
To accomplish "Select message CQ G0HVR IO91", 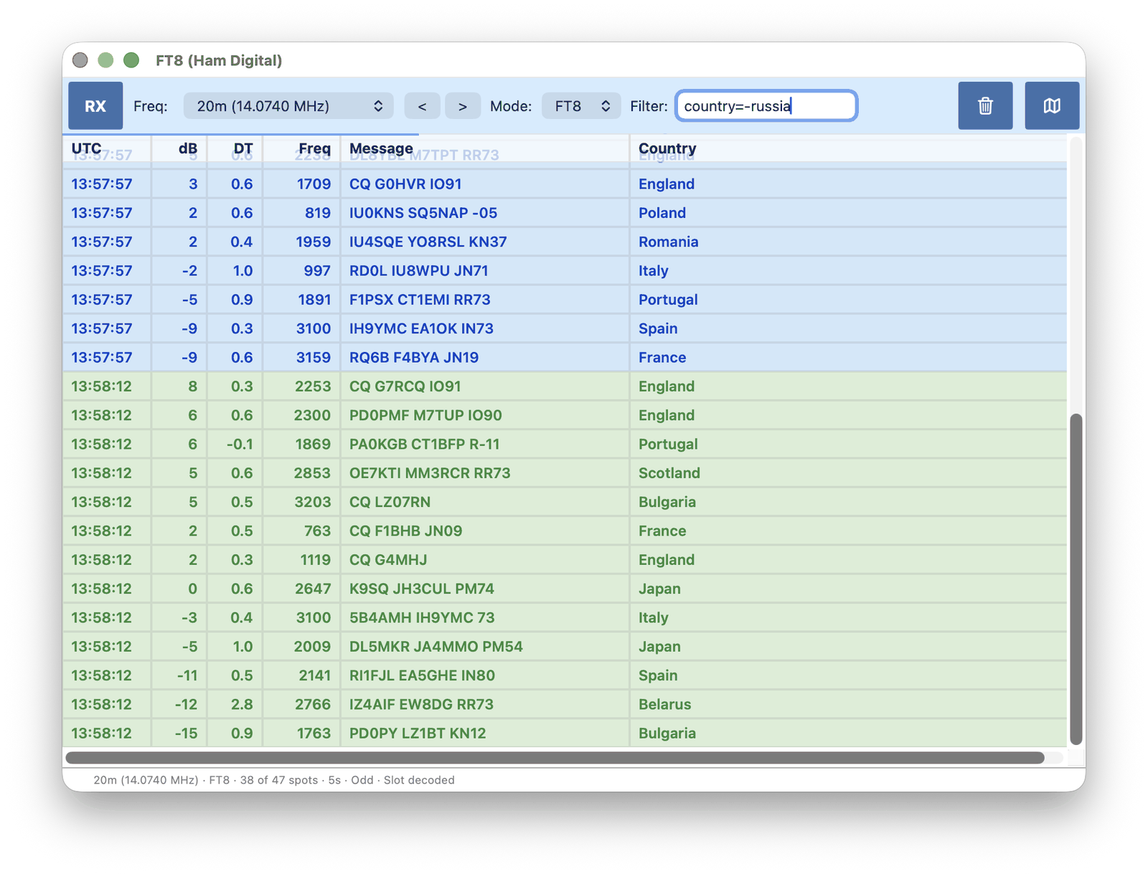I will tap(405, 184).
